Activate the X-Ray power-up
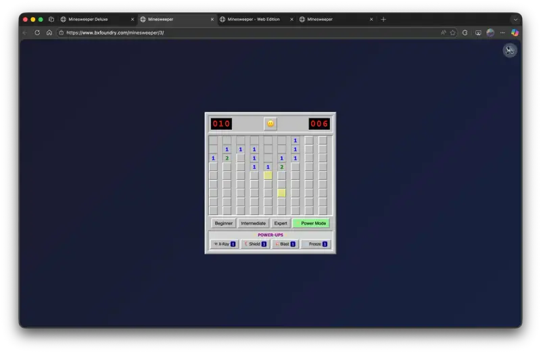Image resolution: width=541 pixels, height=353 pixels. point(225,244)
